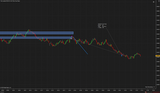Select the lower blue rectangle zone
The width and height of the screenshot is (160, 93).
[x=36, y=38]
